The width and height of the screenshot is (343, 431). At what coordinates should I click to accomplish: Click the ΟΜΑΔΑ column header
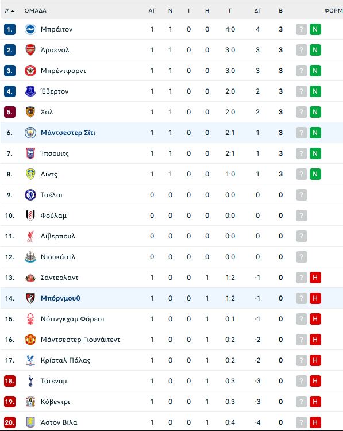36,11
